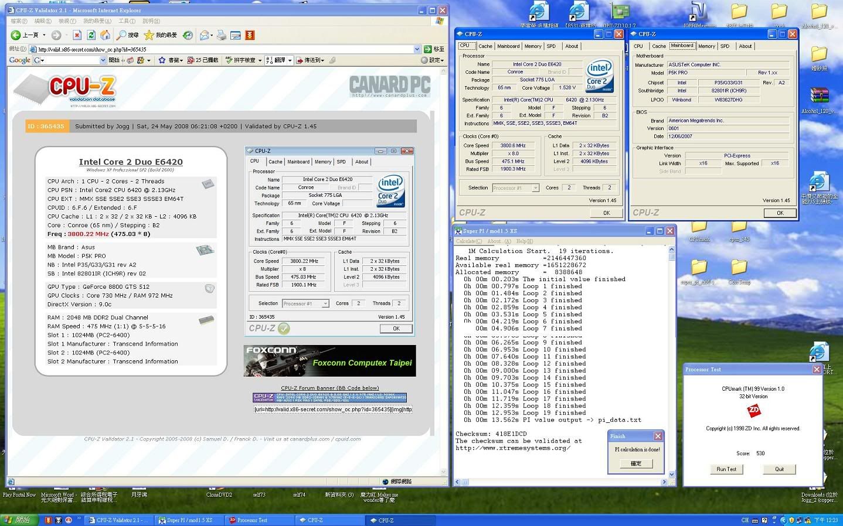Switch to Processor Test taskbar button
843x526 pixels.
point(260,520)
